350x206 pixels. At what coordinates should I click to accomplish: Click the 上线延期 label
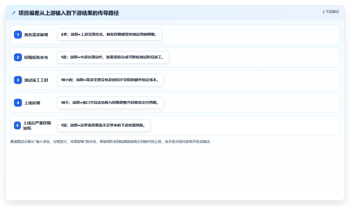tap(32, 103)
